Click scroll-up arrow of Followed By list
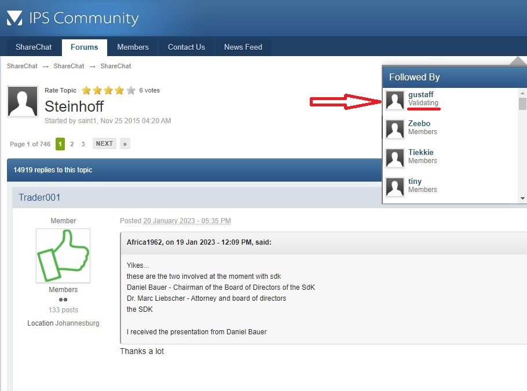The image size is (527, 391). tap(522, 93)
